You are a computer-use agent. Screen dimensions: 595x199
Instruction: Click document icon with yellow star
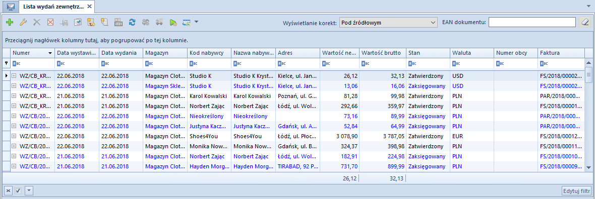pos(105,23)
